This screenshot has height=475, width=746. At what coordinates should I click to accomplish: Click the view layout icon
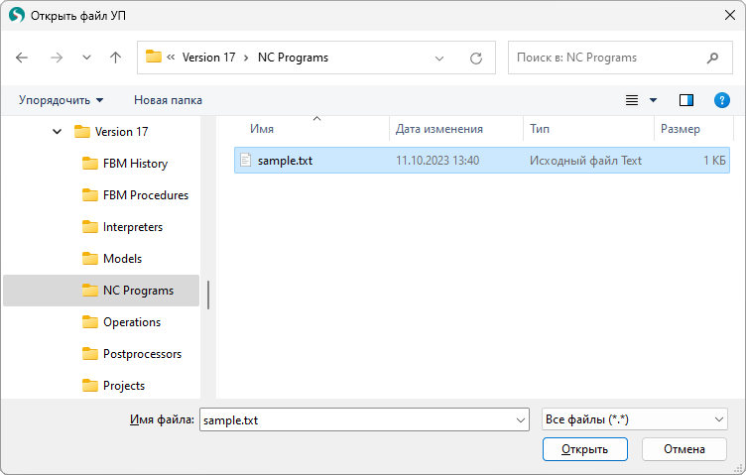coord(632,100)
